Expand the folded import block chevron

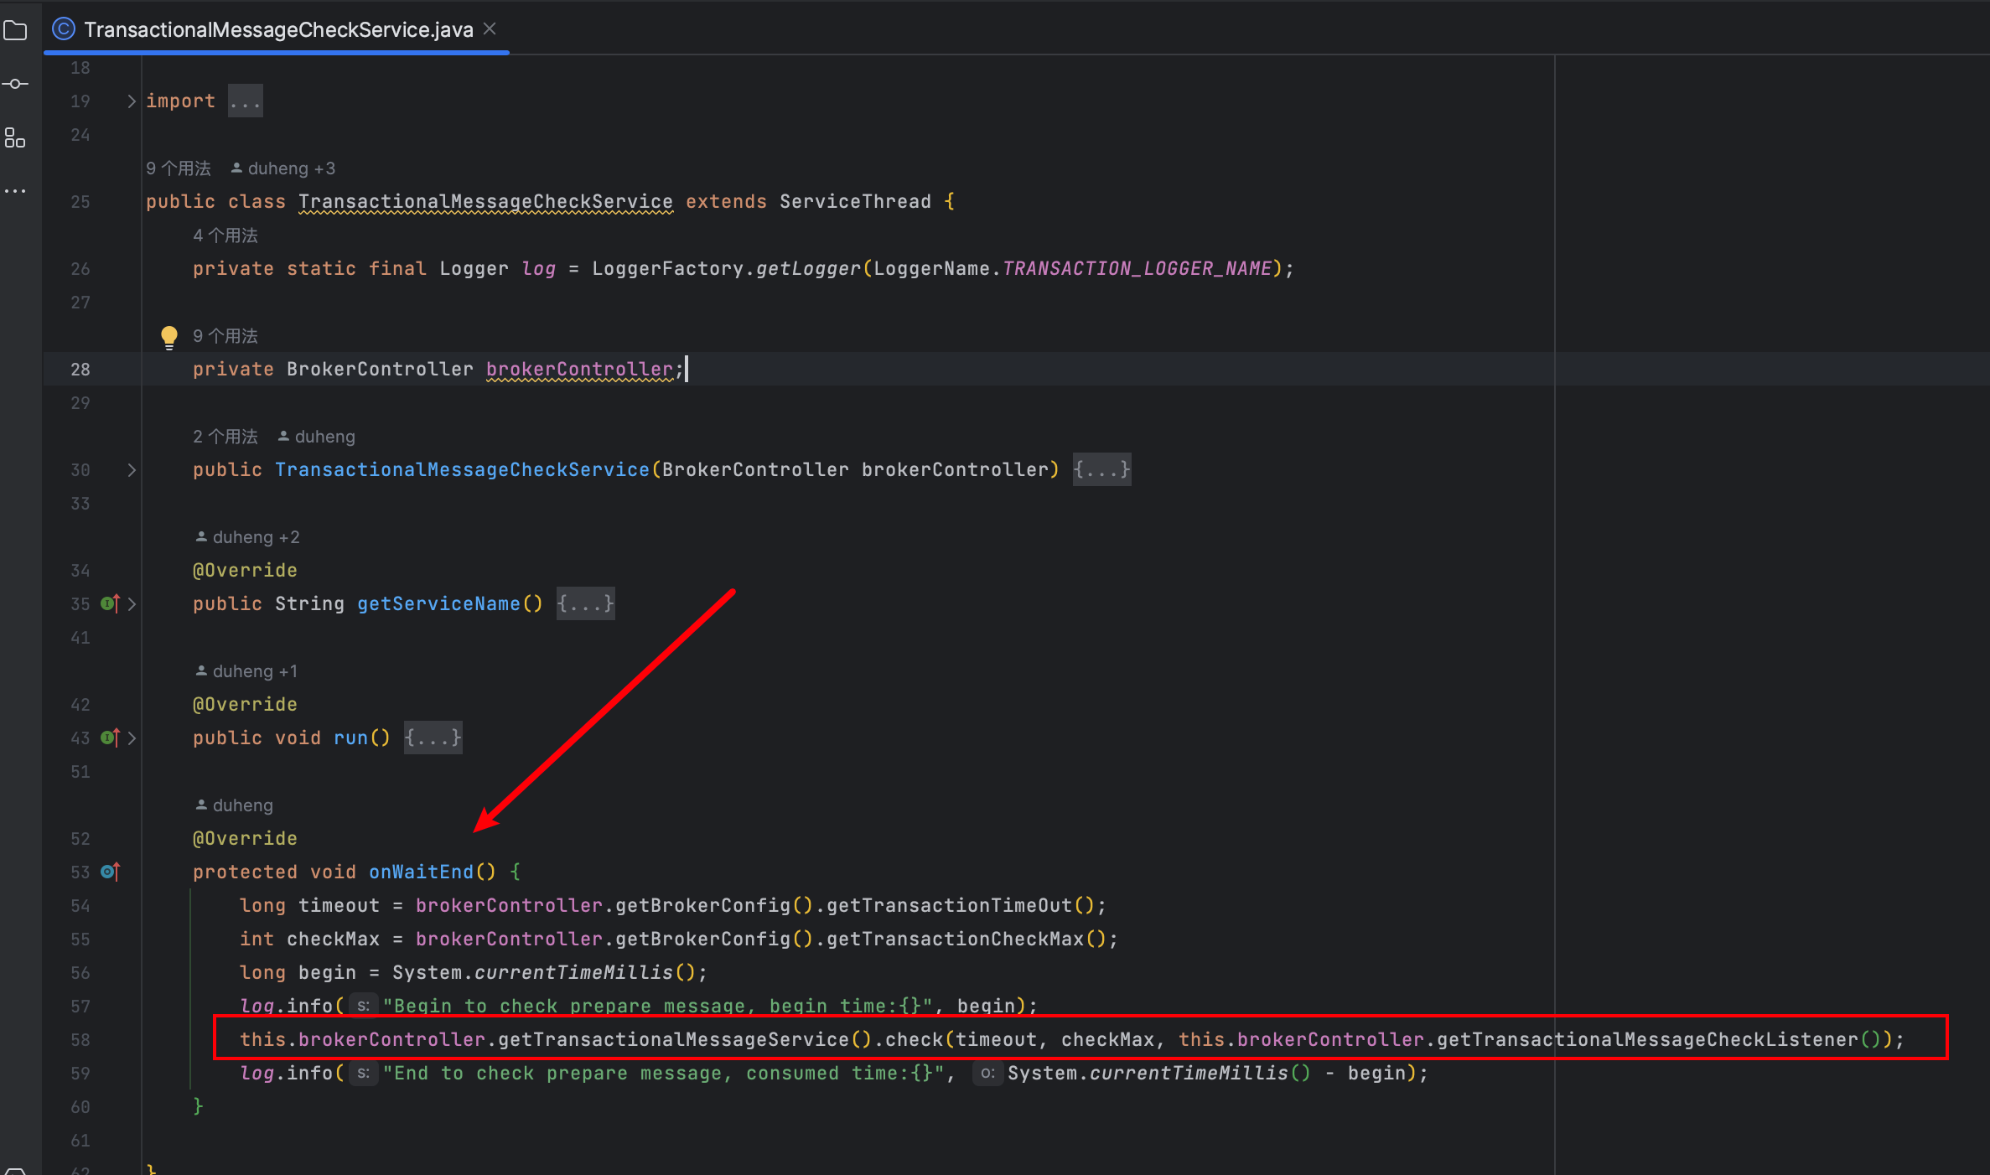tap(131, 101)
